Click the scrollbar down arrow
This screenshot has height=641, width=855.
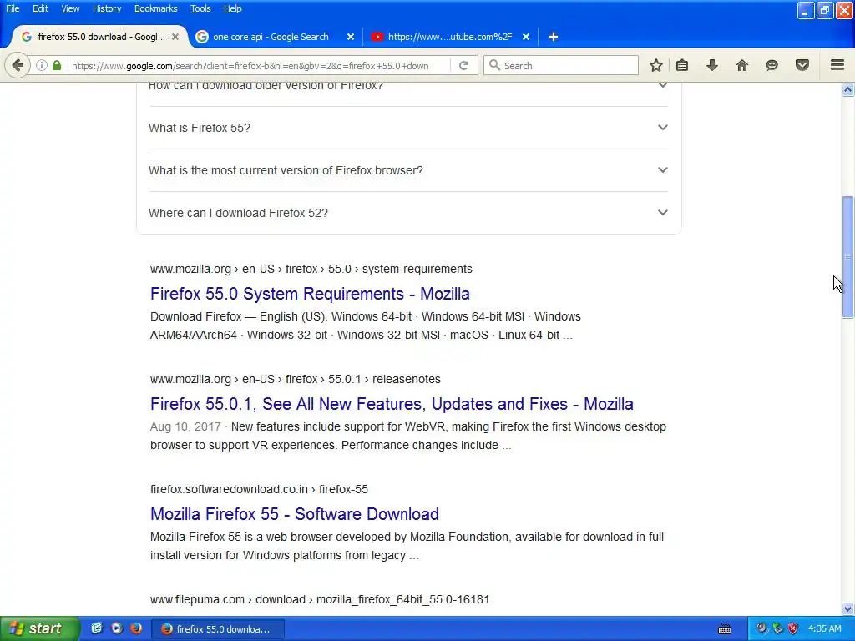coord(847,608)
